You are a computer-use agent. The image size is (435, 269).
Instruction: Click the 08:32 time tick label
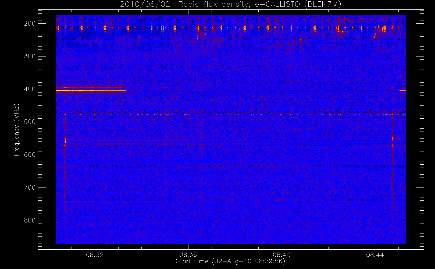click(95, 255)
